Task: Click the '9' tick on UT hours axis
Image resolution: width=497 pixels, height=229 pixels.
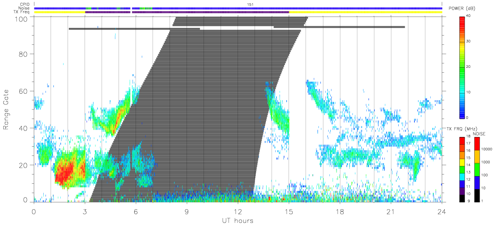Action: point(187,212)
